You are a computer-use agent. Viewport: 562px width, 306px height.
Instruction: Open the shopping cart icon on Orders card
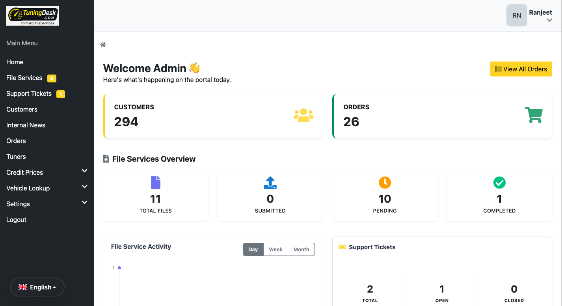coord(534,115)
